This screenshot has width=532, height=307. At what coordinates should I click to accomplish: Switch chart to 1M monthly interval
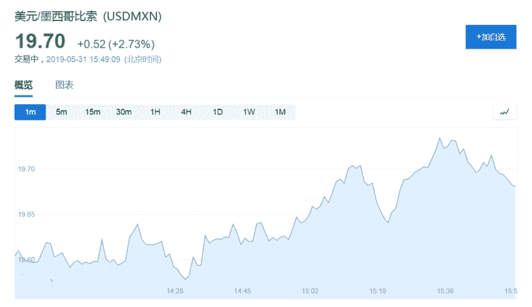pyautogui.click(x=280, y=112)
